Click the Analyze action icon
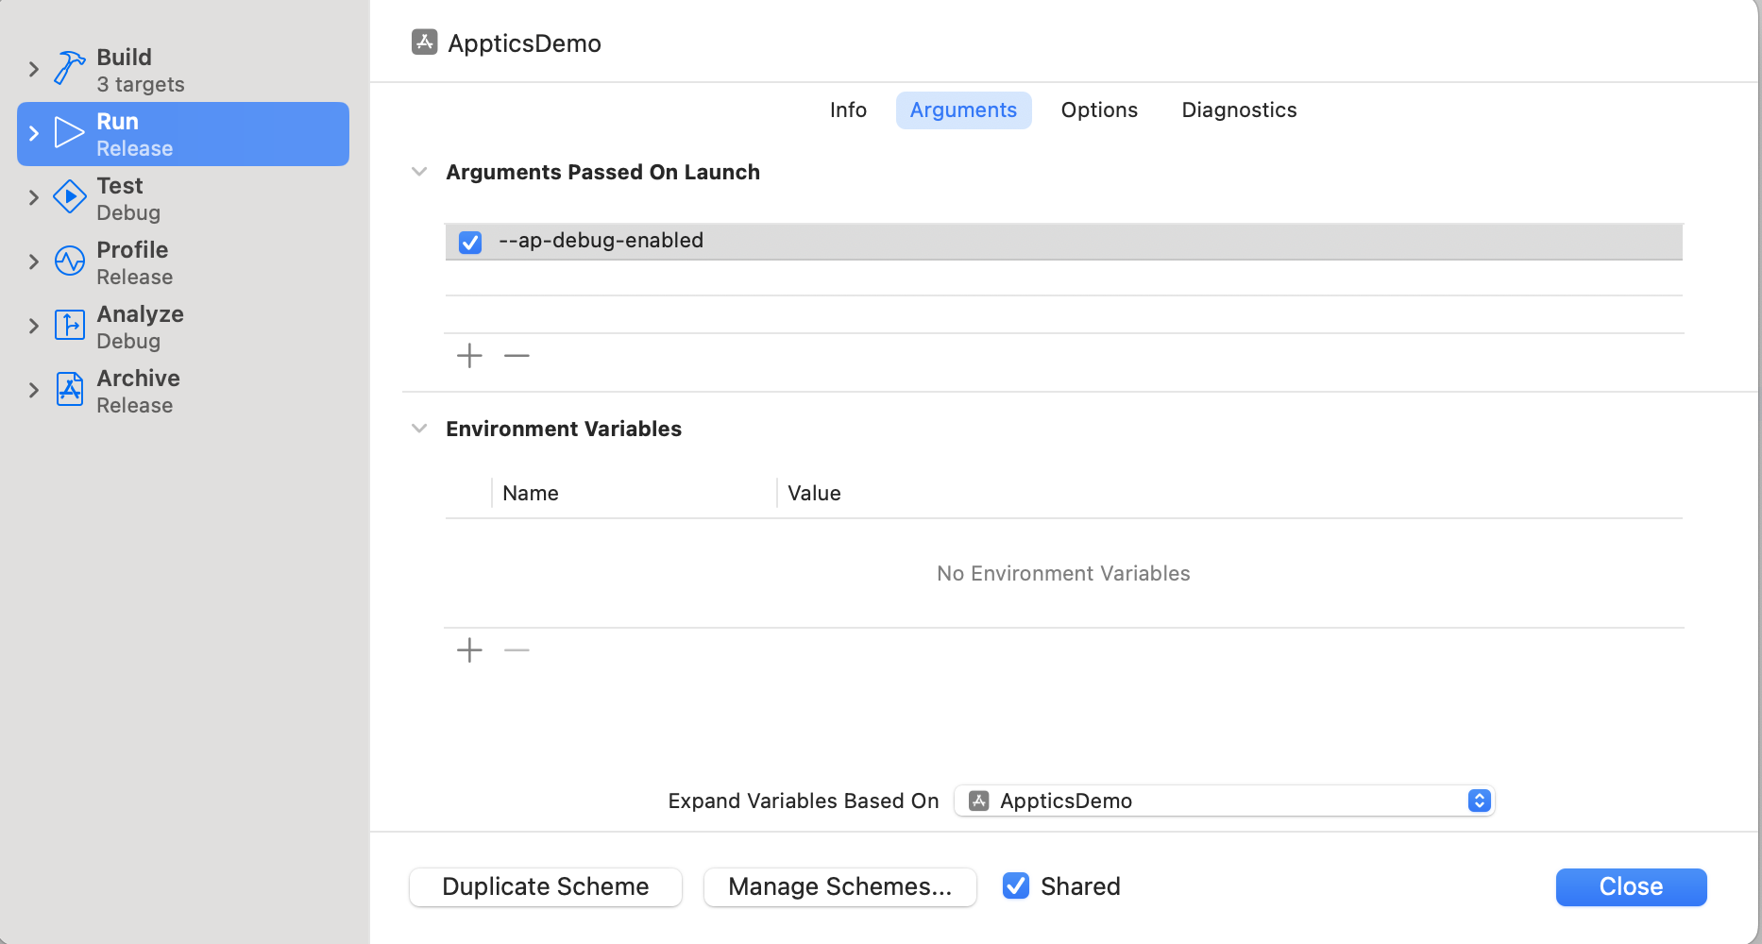 pyautogui.click(x=69, y=326)
